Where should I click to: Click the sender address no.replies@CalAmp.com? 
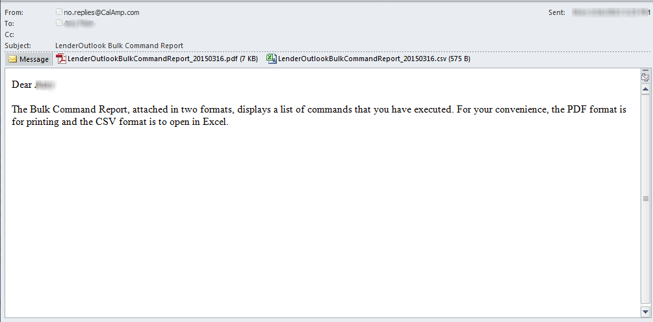[101, 12]
